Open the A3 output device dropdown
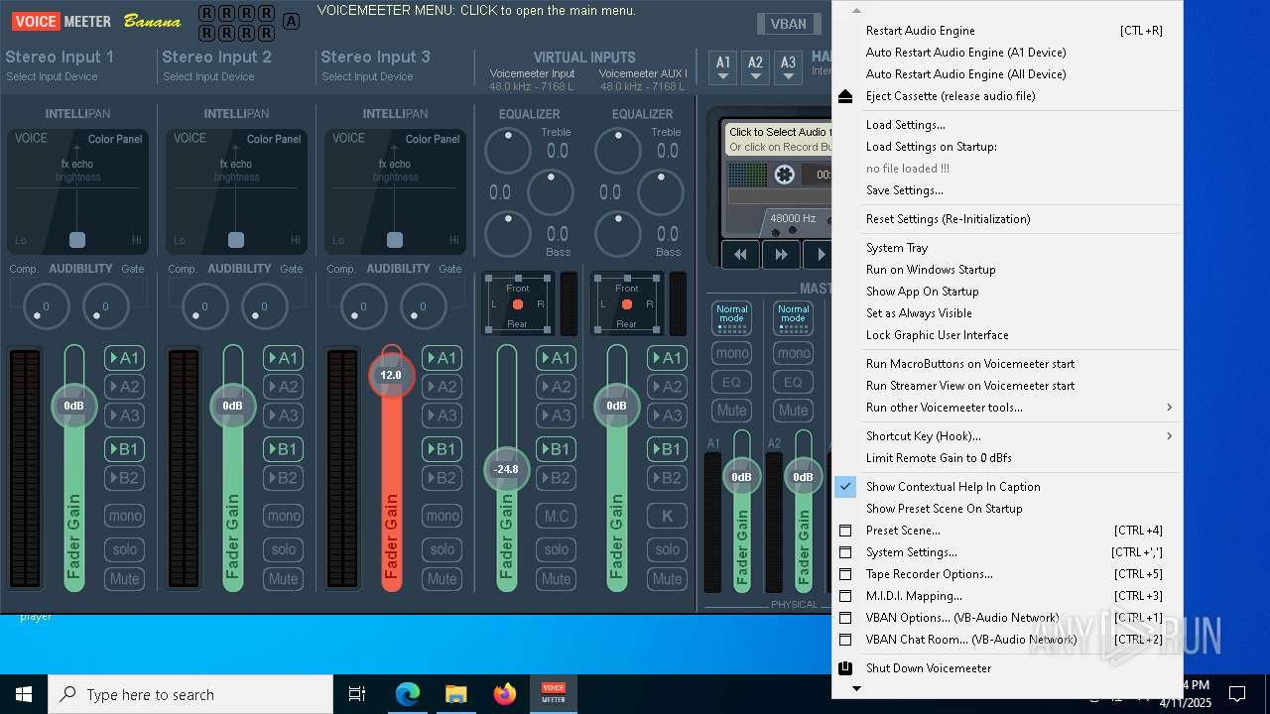 787,66
